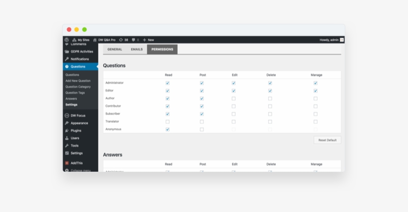Screen dimensions: 408x212
Task: Open Question Tags submenu link
Action: pyautogui.click(x=75, y=93)
